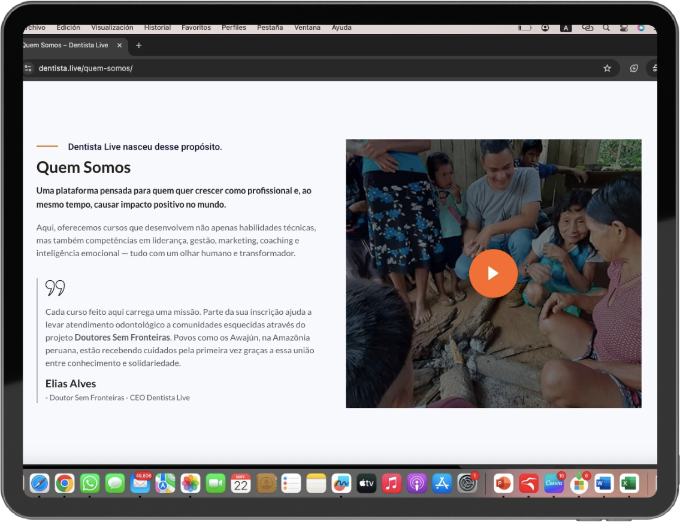Image resolution: width=683 pixels, height=522 pixels.
Task: Launch Microsoft Word from the dock
Action: pos(603,483)
